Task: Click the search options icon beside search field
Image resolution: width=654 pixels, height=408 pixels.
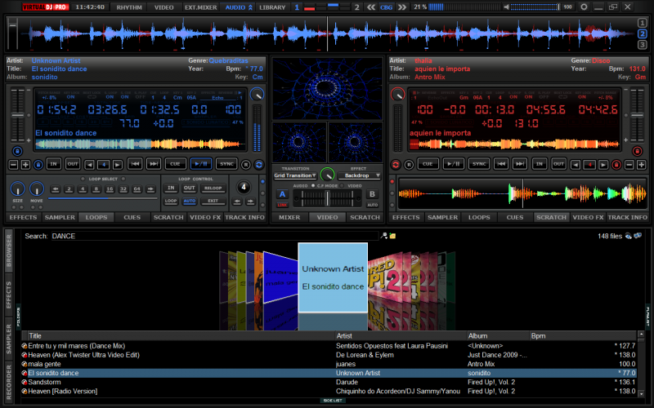Action: tap(384, 236)
